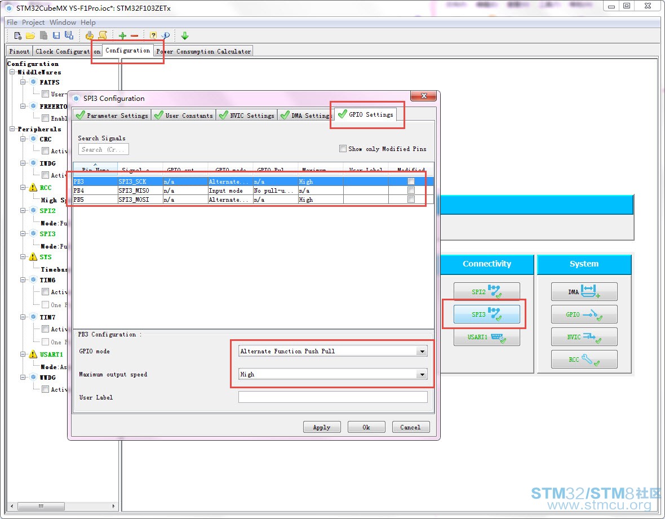Click the Search Signals input field
Viewport: 665px width, 519px height.
[104, 149]
